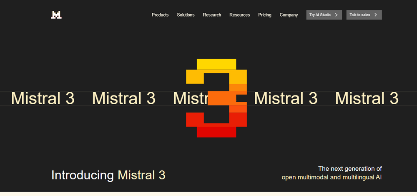417x196 pixels.
Task: Click the Talk to sales button text
Action: point(359,15)
